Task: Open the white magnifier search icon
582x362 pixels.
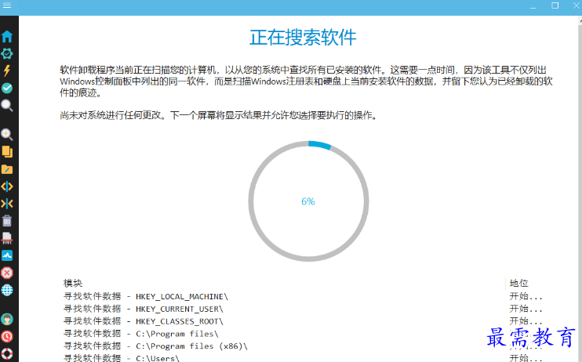Action: pyautogui.click(x=7, y=106)
